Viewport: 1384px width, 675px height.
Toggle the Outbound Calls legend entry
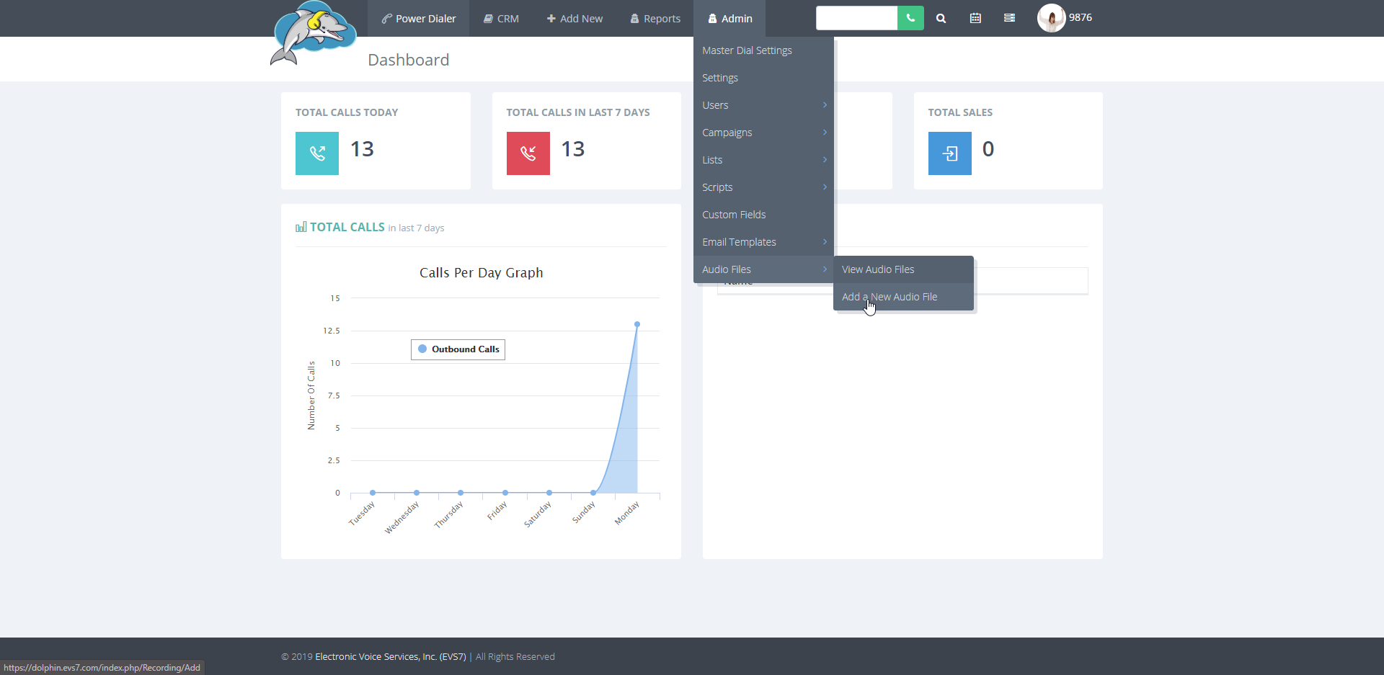point(458,349)
